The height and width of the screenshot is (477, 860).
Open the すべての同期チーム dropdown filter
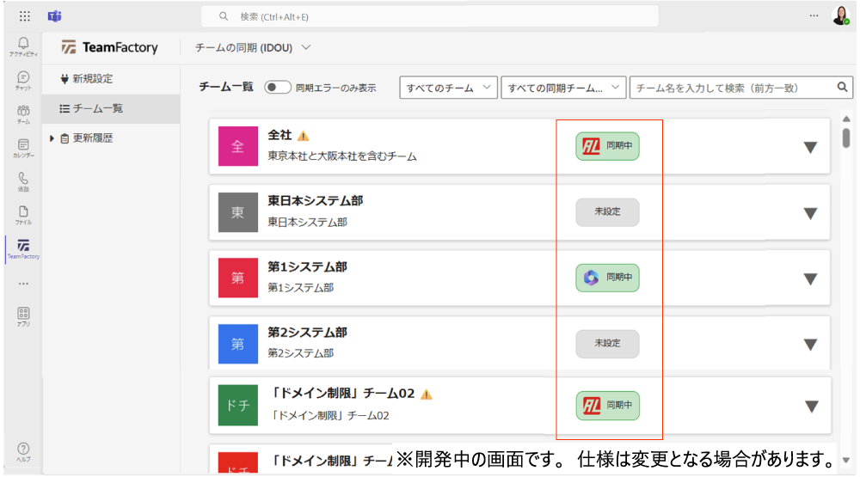pyautogui.click(x=563, y=87)
